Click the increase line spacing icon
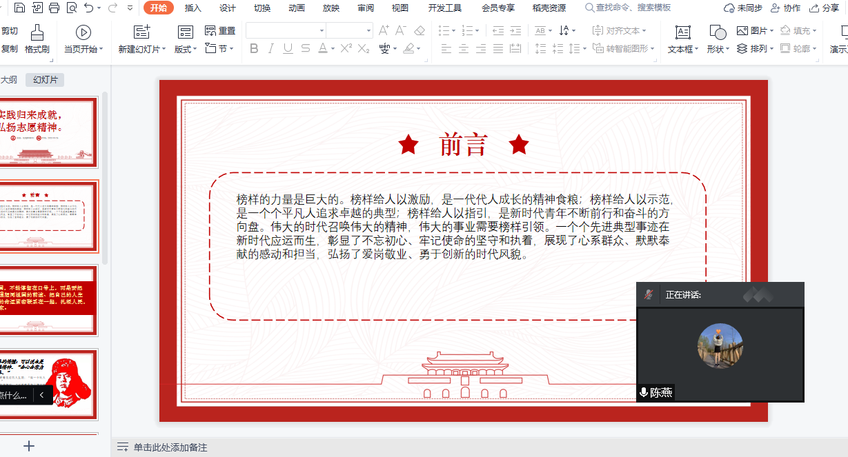 click(x=541, y=49)
